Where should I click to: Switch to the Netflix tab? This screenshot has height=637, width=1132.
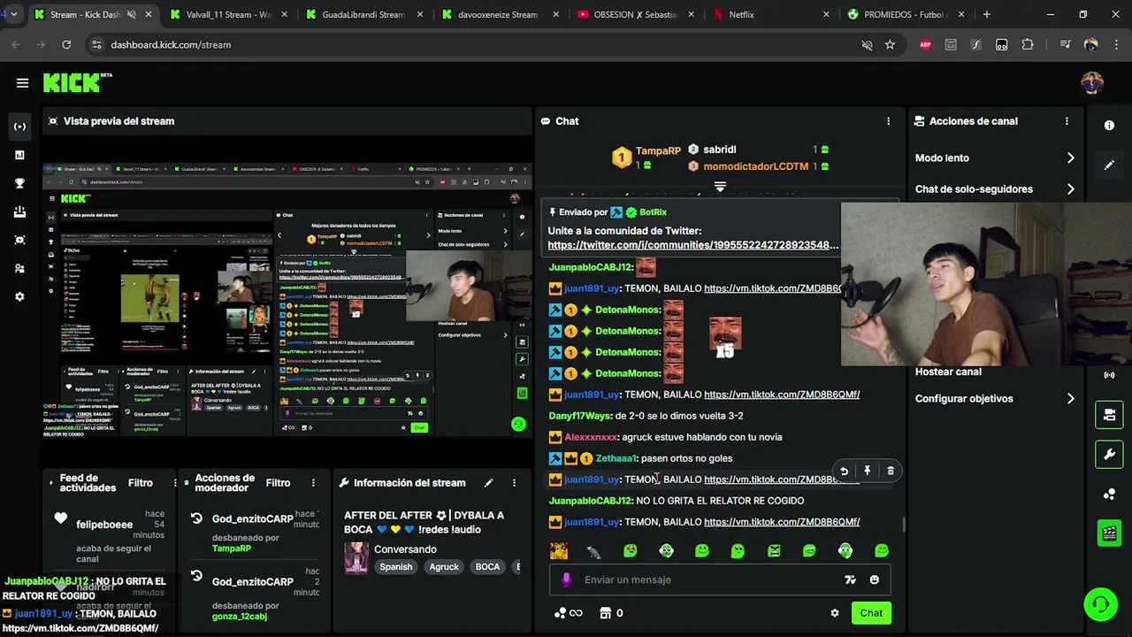click(x=769, y=14)
